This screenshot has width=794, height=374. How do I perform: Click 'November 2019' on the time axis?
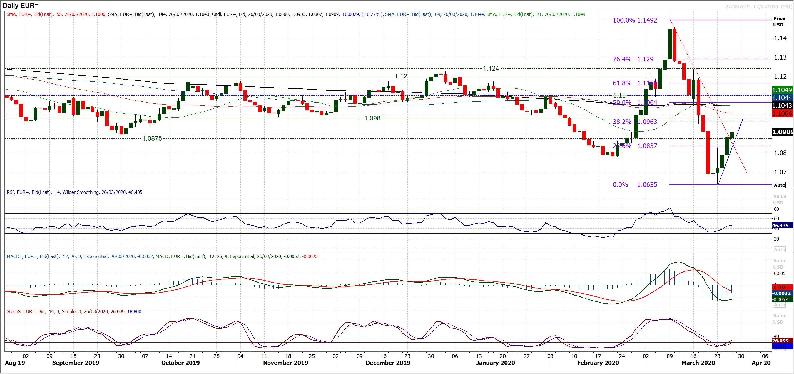click(x=286, y=363)
